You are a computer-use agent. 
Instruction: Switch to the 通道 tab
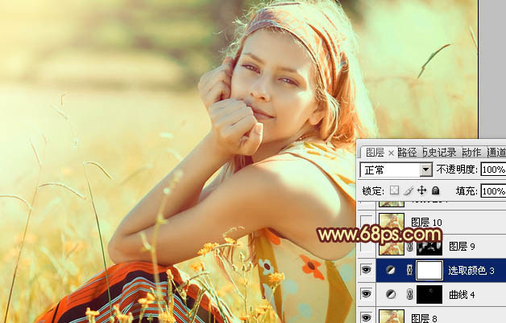[496, 153]
